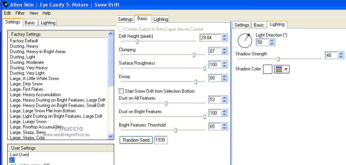The image size is (346, 165).
Task: Click the Random Seed value field 1938
Action: pyautogui.click(x=160, y=140)
